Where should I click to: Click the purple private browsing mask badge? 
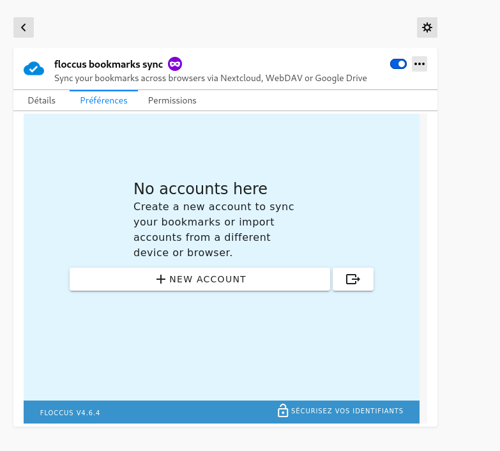175,64
